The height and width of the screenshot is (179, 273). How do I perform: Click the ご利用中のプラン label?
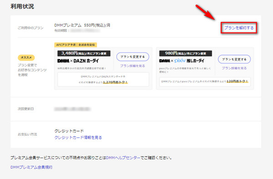point(30,28)
